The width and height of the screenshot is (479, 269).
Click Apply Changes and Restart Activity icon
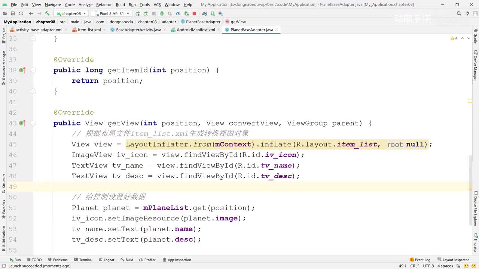pos(146,13)
